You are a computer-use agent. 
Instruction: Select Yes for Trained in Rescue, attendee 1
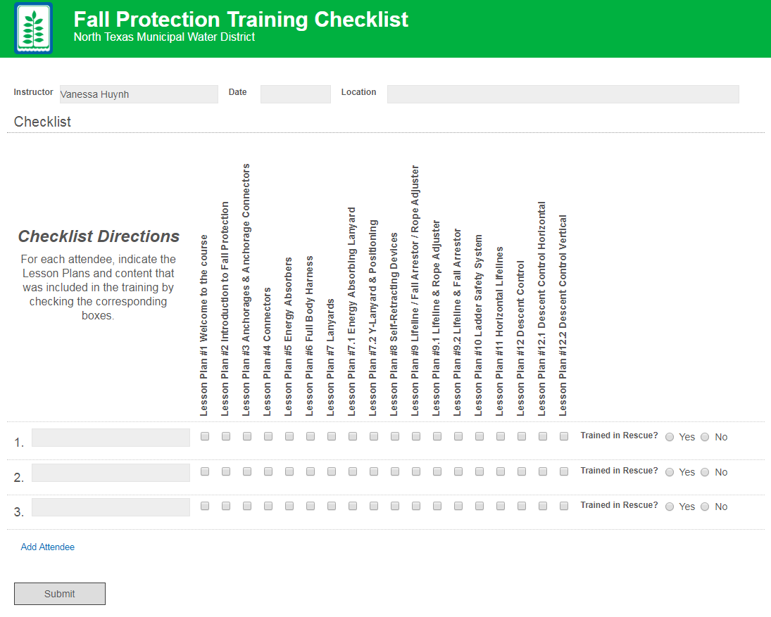(x=670, y=437)
